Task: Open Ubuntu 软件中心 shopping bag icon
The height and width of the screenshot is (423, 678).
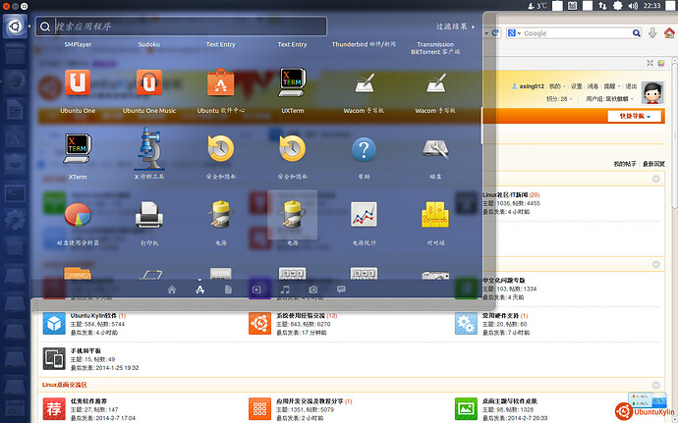Action: 220,82
